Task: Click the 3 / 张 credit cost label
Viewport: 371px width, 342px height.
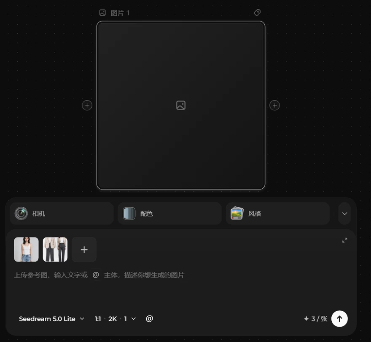Action: point(316,318)
